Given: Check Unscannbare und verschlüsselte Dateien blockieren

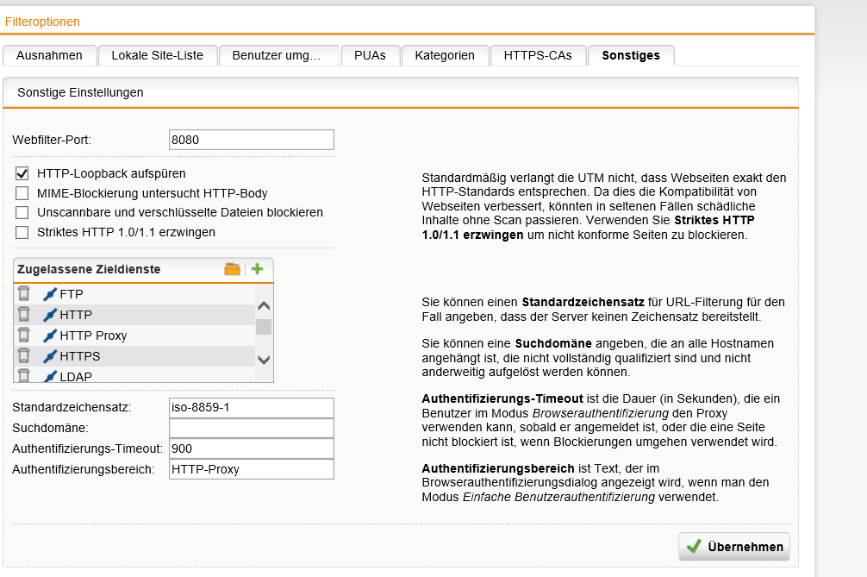Looking at the screenshot, I should pos(22,212).
